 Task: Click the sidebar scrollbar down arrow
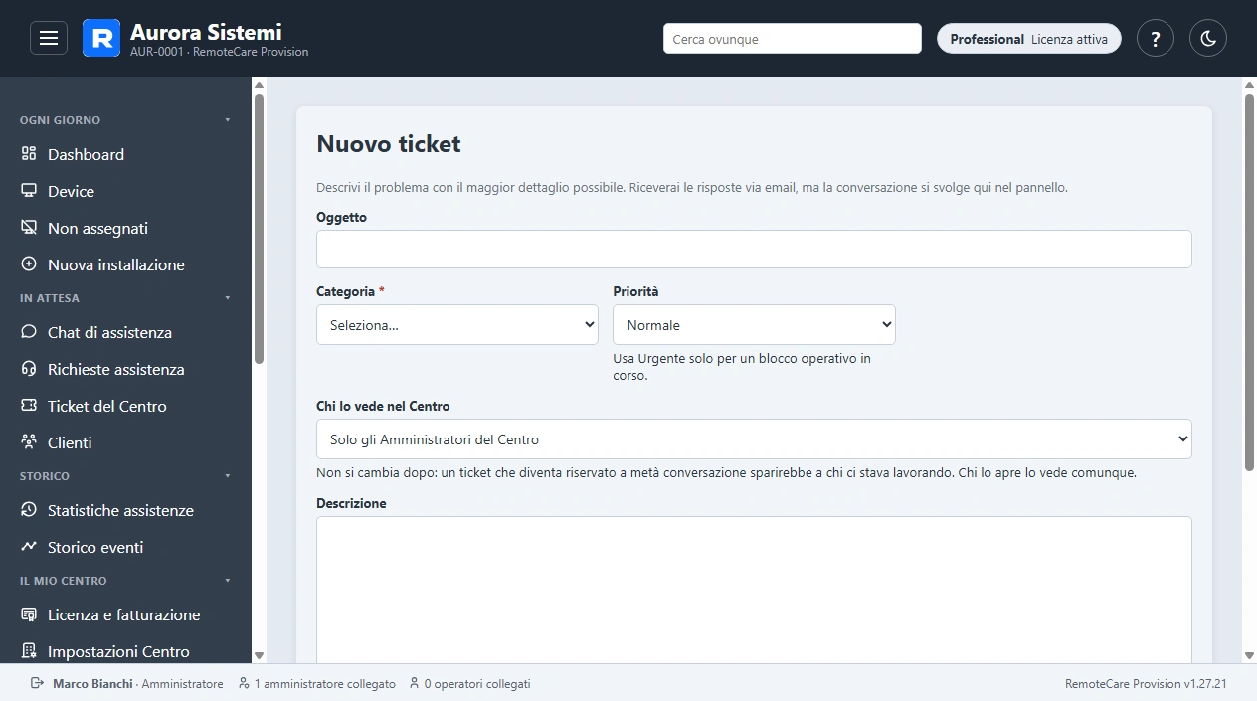[259, 655]
